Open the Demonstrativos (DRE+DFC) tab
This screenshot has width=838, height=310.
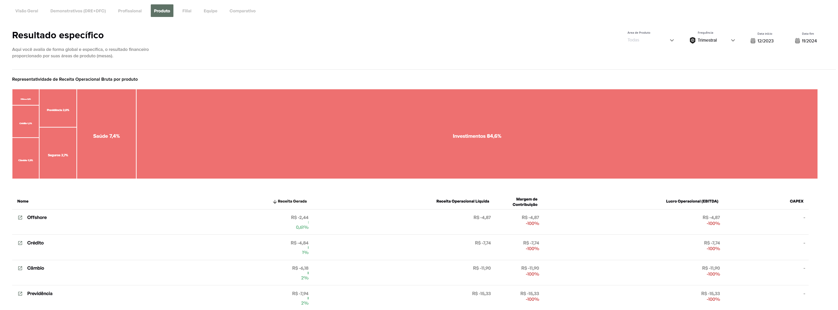78,11
